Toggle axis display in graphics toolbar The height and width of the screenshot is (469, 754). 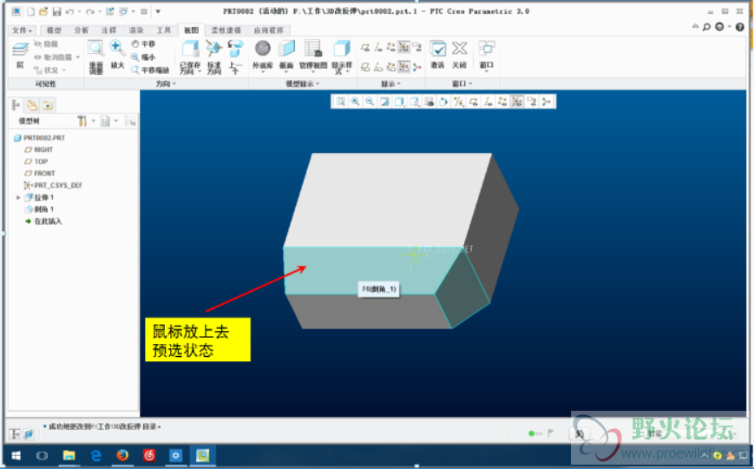488,102
